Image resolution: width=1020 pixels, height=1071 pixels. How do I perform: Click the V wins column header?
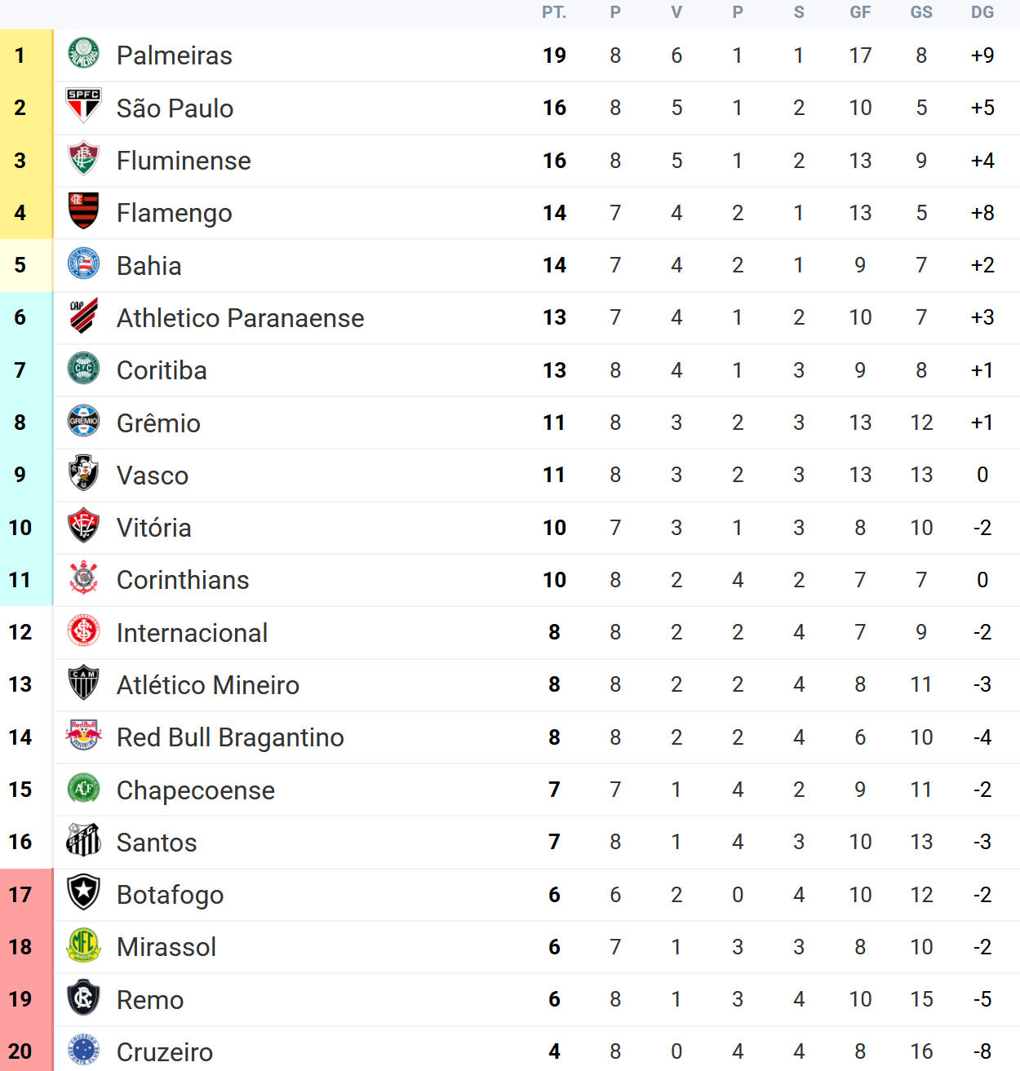pyautogui.click(x=676, y=12)
